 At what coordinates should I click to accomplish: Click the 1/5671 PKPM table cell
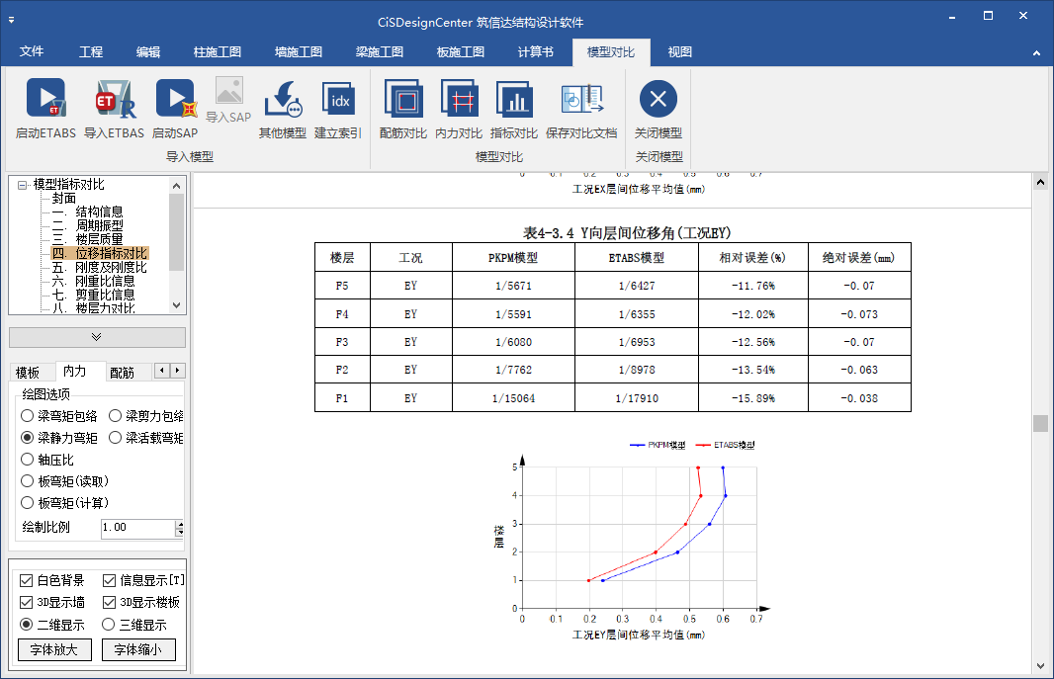click(513, 286)
